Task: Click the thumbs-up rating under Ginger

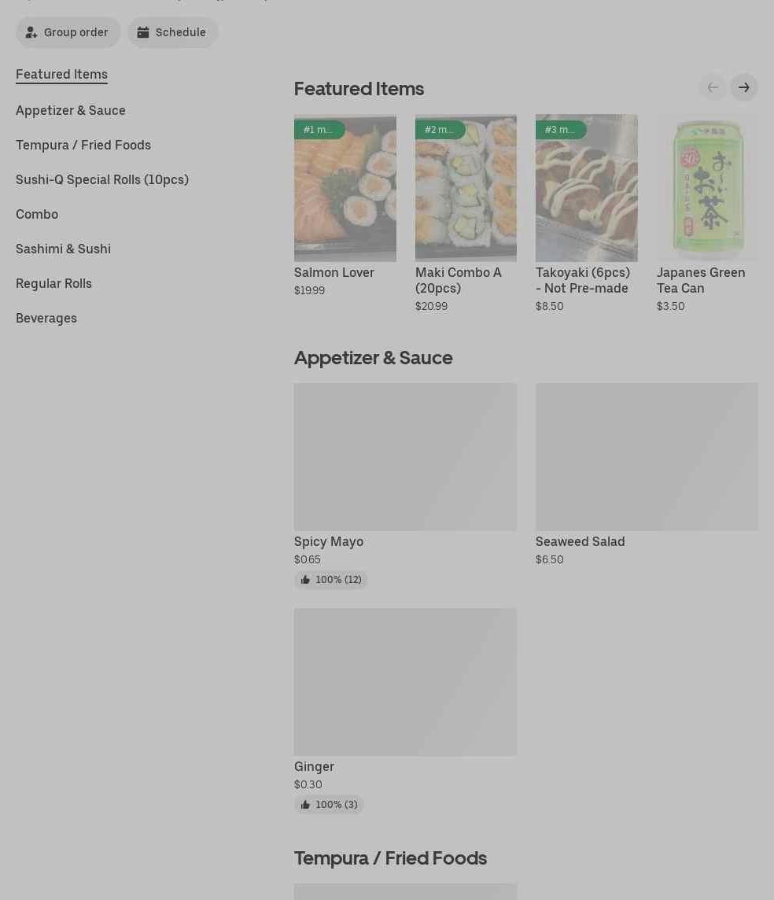Action: tap(329, 805)
